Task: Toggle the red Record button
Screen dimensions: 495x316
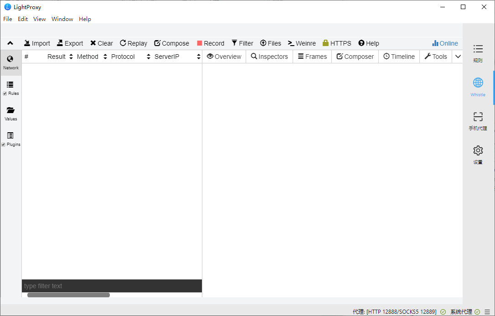Action: pyautogui.click(x=211, y=43)
